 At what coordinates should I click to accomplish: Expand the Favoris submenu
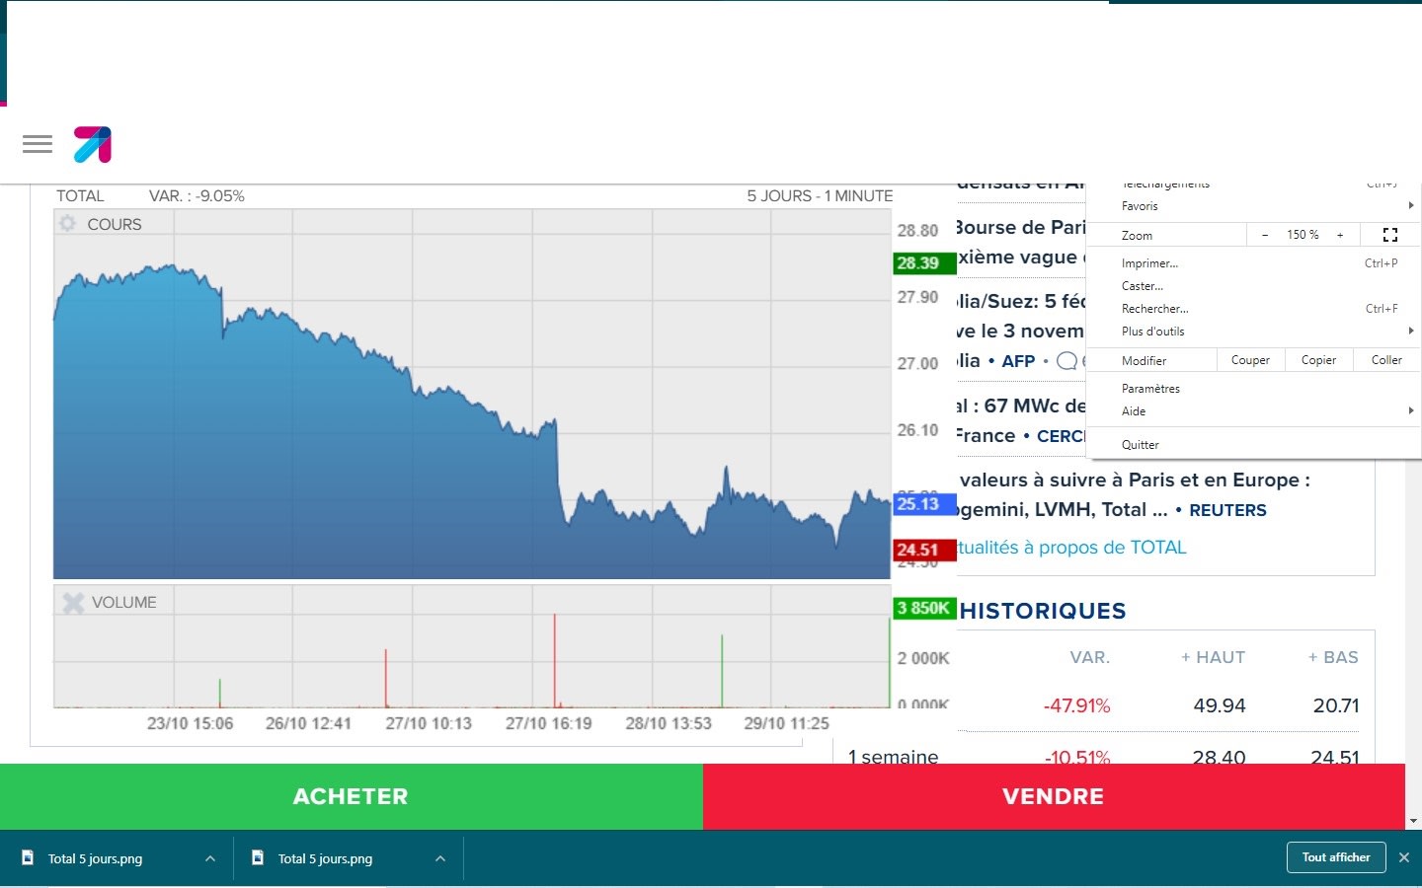1252,205
